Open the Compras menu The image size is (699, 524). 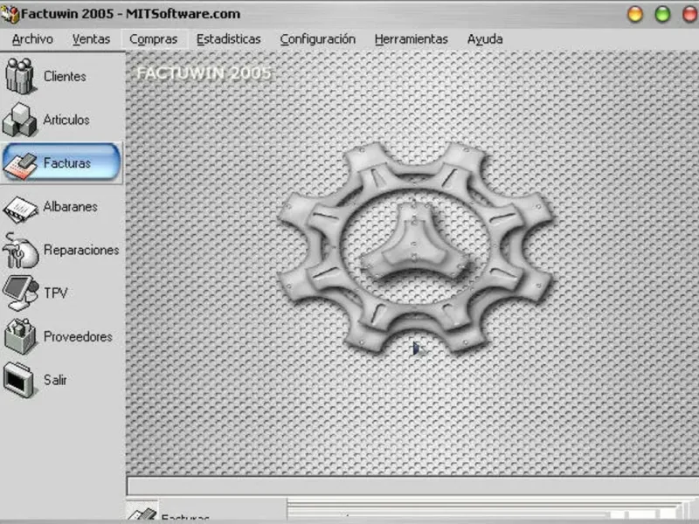tap(154, 39)
